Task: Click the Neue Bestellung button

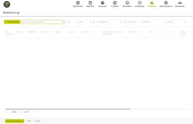Action: (x=14, y=121)
